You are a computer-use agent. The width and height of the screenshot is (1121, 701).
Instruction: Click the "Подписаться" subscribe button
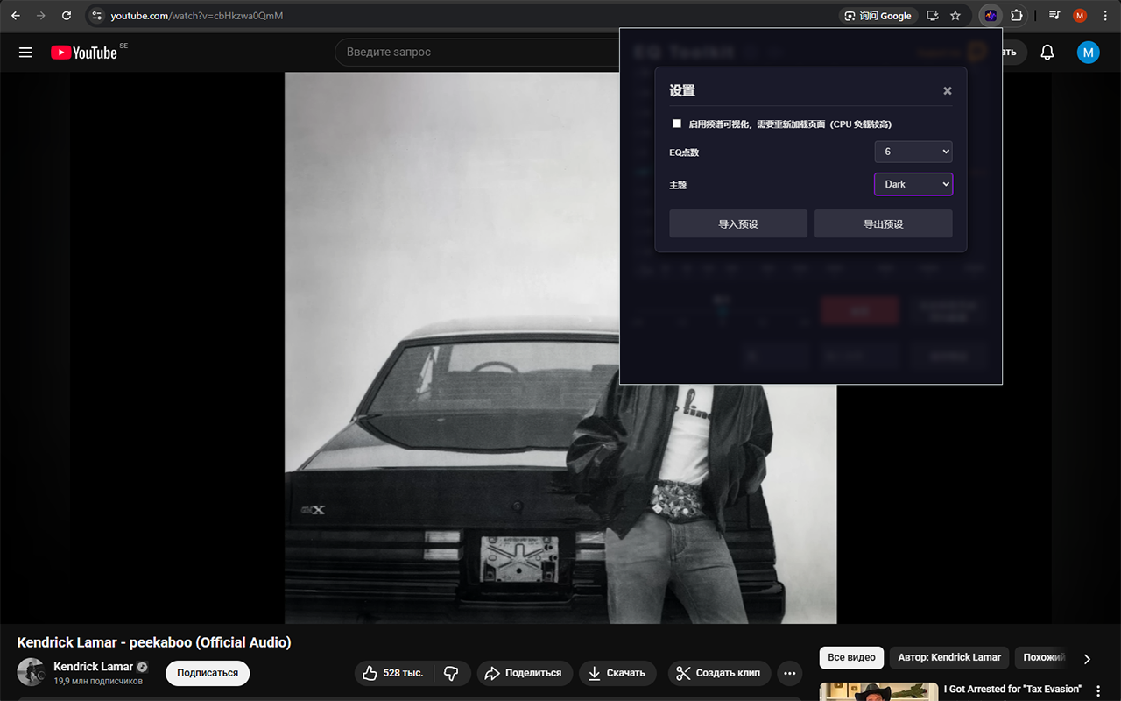pyautogui.click(x=208, y=673)
